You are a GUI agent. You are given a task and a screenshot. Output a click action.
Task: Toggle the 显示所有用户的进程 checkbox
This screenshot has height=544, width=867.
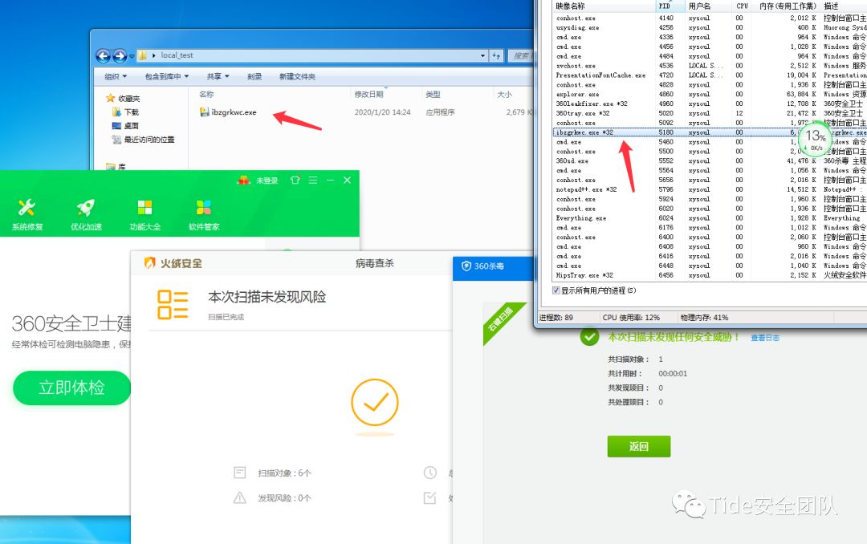coord(556,290)
